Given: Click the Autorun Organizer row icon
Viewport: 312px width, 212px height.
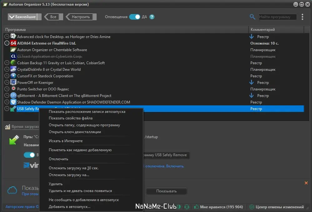Looking at the screenshot, I should pyautogui.click(x=13, y=50).
